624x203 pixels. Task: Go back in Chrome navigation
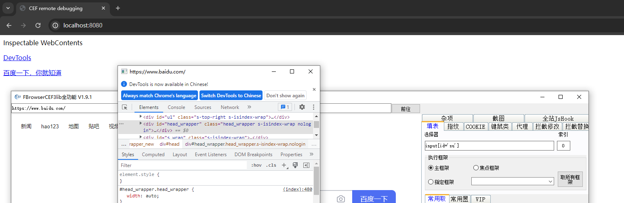pos(9,25)
